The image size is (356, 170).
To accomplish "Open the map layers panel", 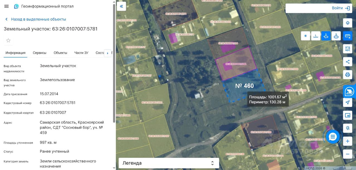I will pos(347,23).
